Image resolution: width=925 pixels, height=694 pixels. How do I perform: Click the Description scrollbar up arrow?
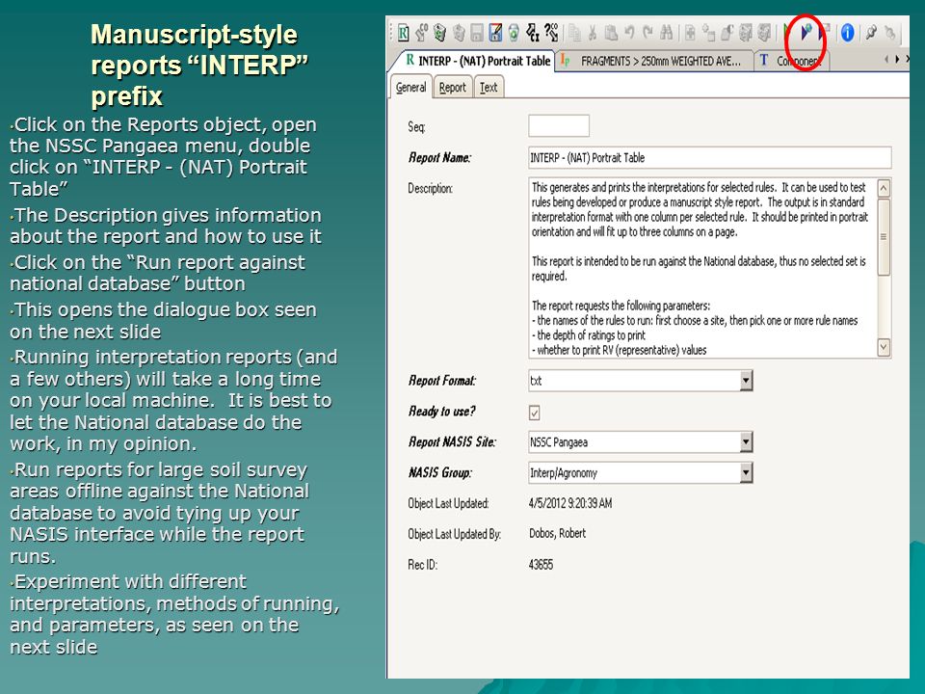[884, 188]
